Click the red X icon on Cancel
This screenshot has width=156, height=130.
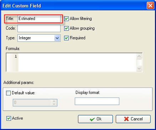click(x=126, y=119)
